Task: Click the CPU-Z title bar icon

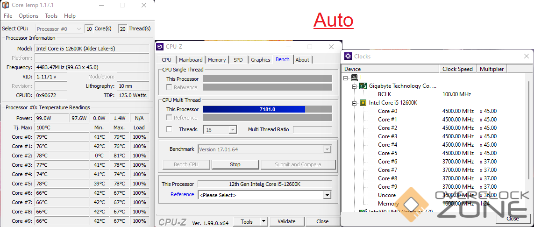Action: (x=159, y=47)
